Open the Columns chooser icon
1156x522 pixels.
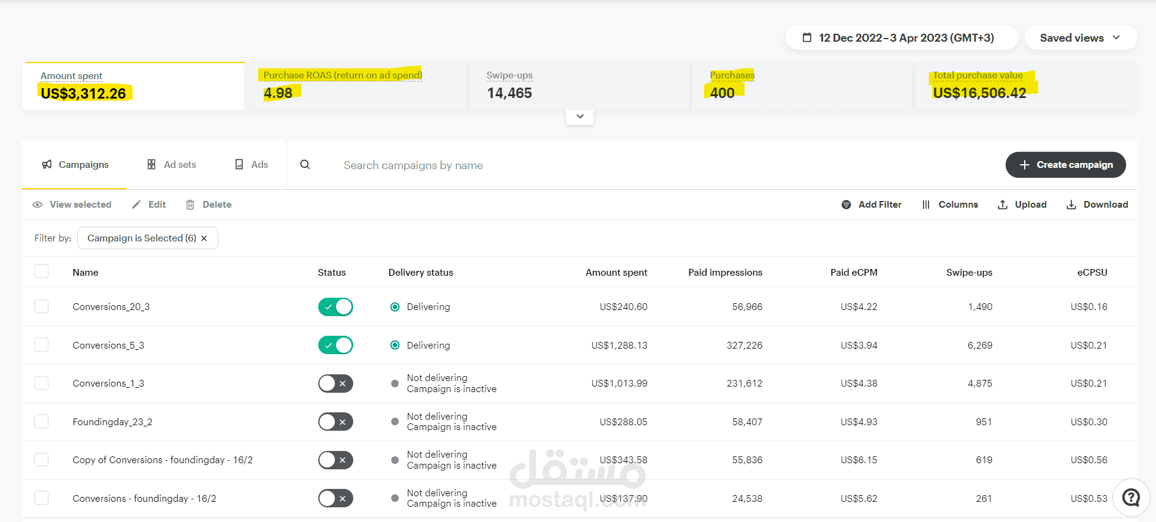click(926, 205)
